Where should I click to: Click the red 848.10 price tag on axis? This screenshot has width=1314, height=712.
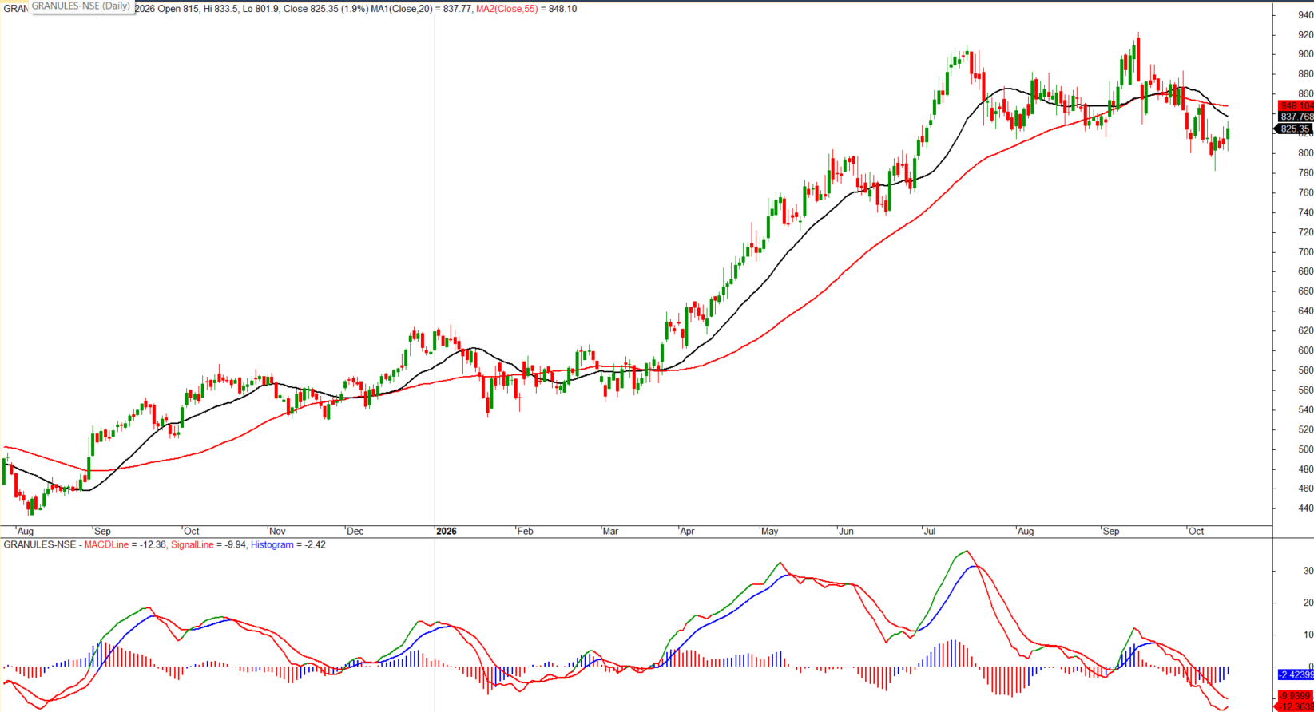click(1296, 105)
